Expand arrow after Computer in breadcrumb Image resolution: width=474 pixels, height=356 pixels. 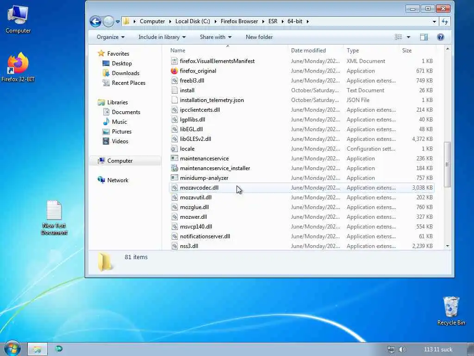pyautogui.click(x=170, y=21)
